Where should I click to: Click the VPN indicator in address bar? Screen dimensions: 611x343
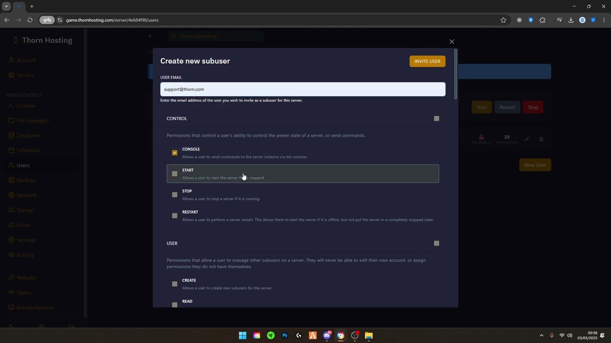(x=47, y=20)
